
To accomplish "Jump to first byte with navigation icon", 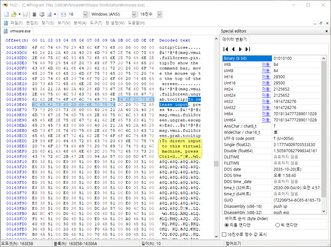I will [x=226, y=49].
